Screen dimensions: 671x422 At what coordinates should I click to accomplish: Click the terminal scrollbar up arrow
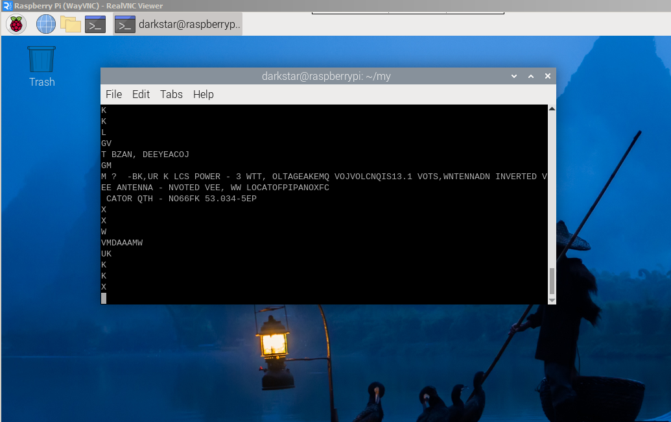click(552, 109)
